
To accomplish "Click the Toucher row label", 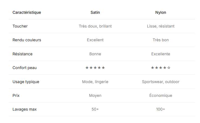I will click(x=20, y=26).
